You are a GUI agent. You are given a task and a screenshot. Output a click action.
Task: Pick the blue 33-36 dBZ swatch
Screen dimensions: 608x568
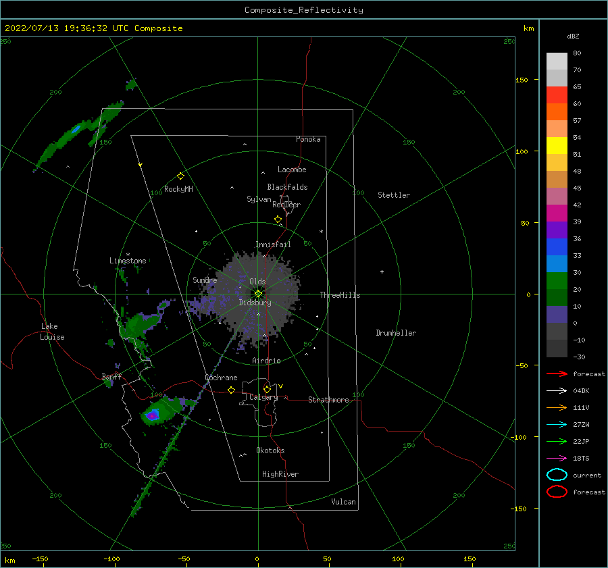(557, 247)
